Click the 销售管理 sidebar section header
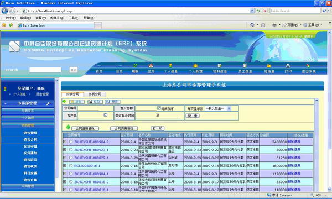 [28, 125]
